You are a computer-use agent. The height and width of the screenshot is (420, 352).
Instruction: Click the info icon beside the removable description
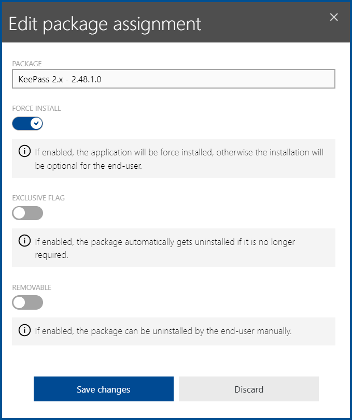coord(24,330)
